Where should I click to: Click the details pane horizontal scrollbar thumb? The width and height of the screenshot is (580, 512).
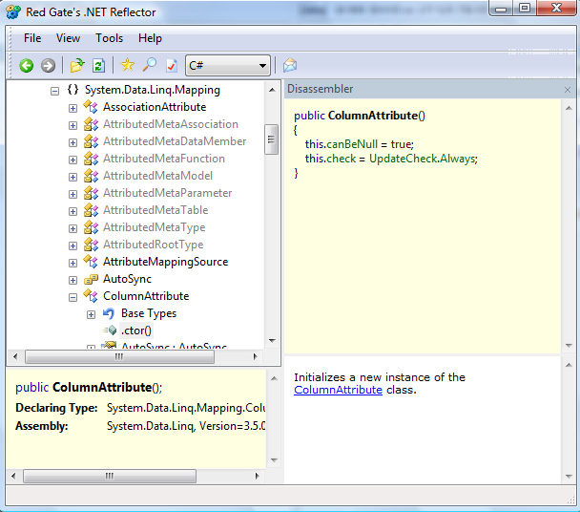pos(110,476)
